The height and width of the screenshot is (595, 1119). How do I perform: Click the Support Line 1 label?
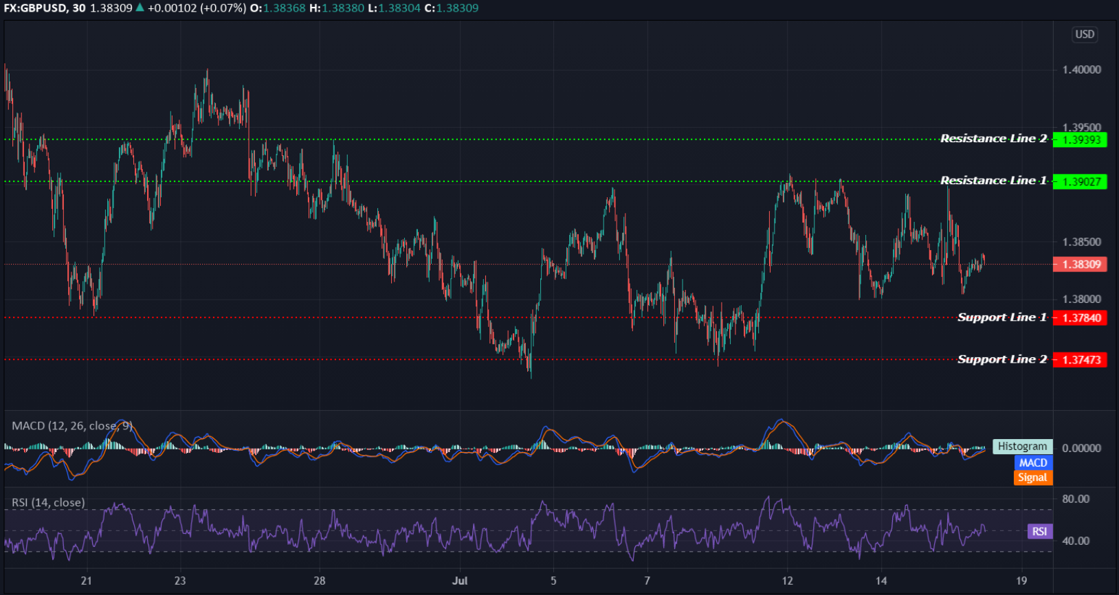pos(1001,317)
